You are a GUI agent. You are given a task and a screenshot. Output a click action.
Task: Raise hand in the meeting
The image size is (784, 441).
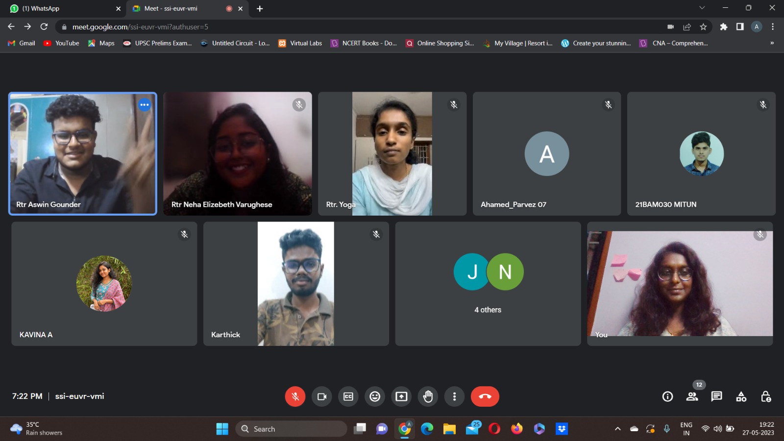pyautogui.click(x=428, y=396)
